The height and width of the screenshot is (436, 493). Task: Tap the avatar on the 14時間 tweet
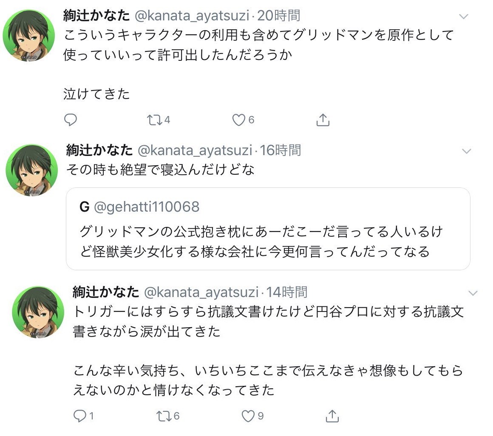(x=38, y=312)
